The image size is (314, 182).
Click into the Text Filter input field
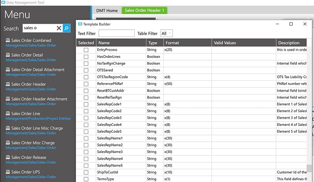click(116, 33)
